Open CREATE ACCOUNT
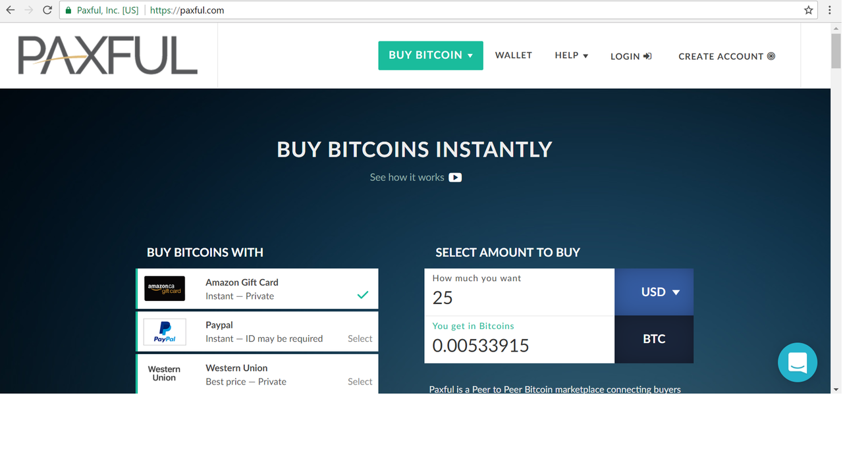Viewport: 843px width, 474px height. point(727,56)
